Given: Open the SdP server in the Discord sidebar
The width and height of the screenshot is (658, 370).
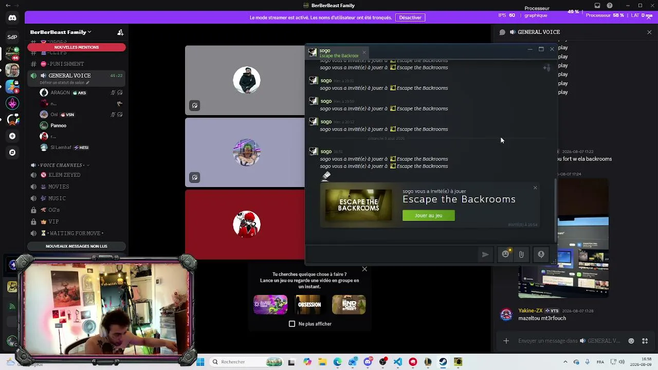Looking at the screenshot, I should click(x=12, y=37).
